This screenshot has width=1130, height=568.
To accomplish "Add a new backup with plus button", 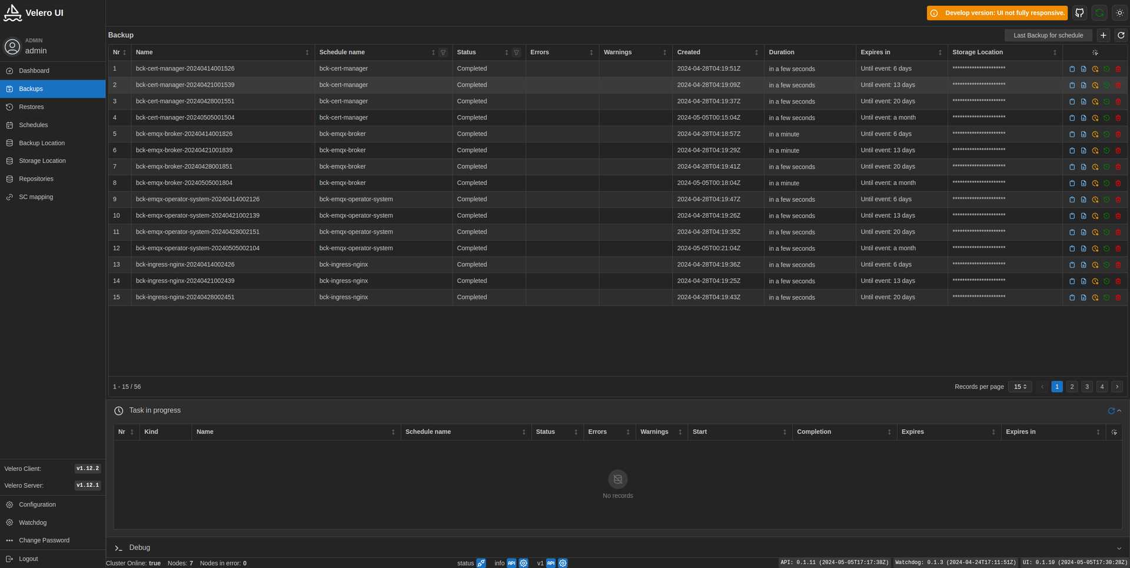I will coord(1104,35).
